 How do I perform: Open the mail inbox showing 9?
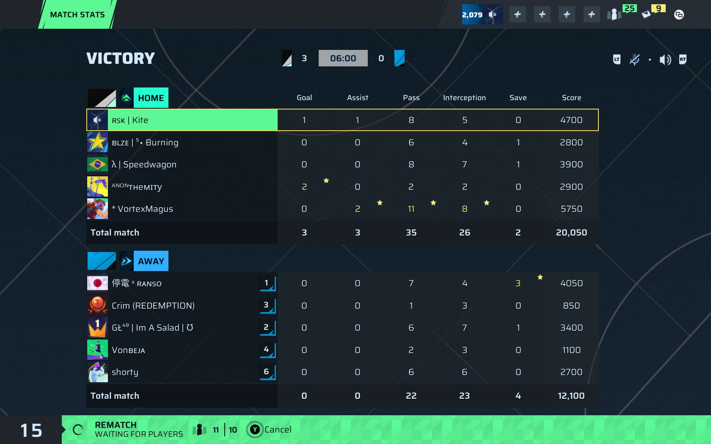click(653, 12)
